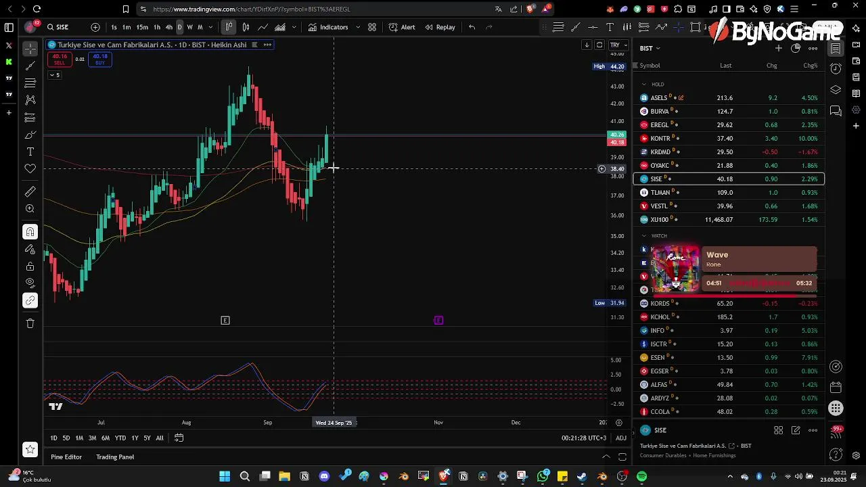Select the 1D date range
The image size is (866, 487).
point(53,438)
